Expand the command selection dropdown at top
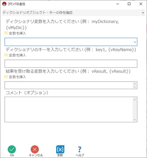Image resolution: width=147 pixels, height=158 pixels. [x=143, y=13]
